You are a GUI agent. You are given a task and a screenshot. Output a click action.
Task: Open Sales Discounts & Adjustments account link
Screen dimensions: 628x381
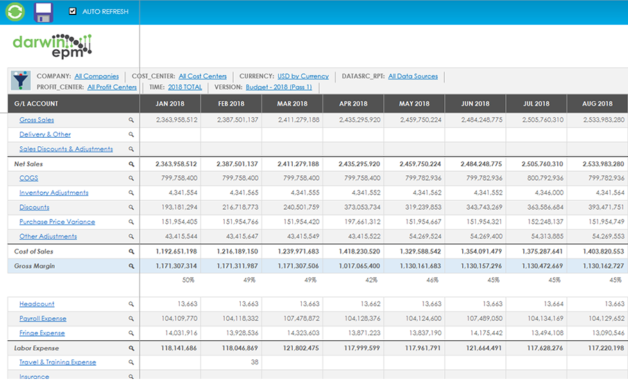tap(66, 149)
